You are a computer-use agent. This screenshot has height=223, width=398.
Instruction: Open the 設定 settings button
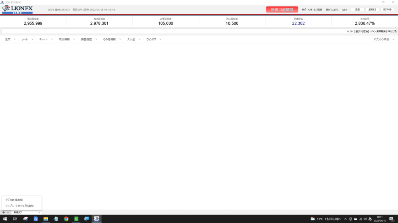pyautogui.click(x=358, y=10)
